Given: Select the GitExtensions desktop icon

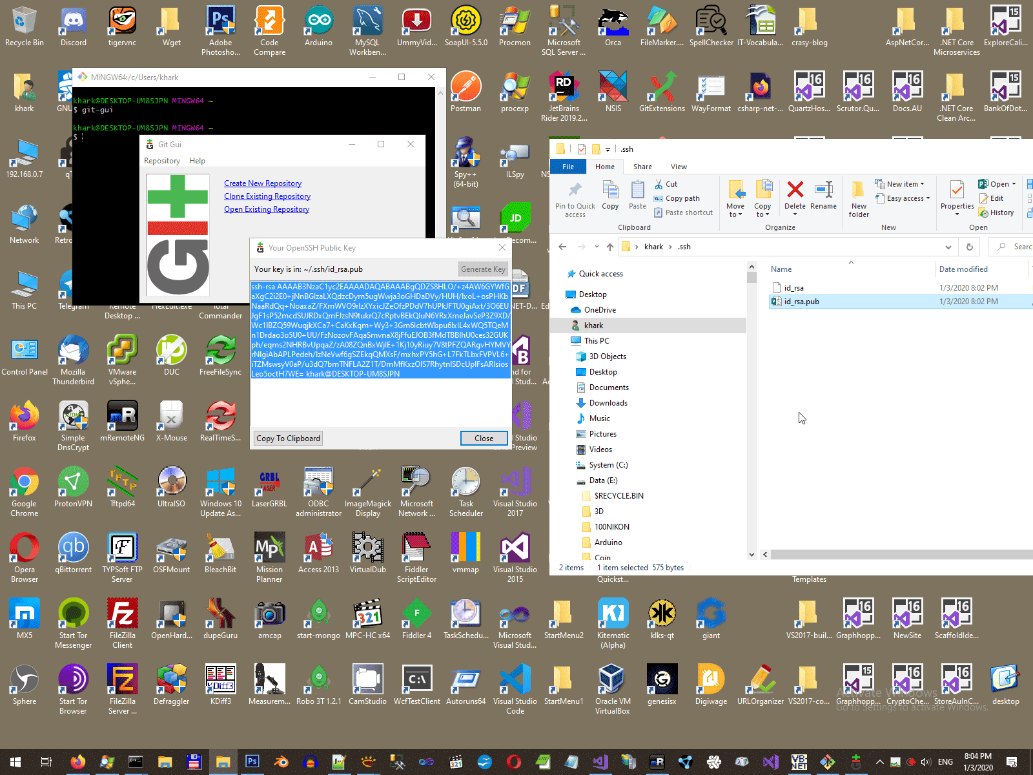Looking at the screenshot, I should click(662, 92).
